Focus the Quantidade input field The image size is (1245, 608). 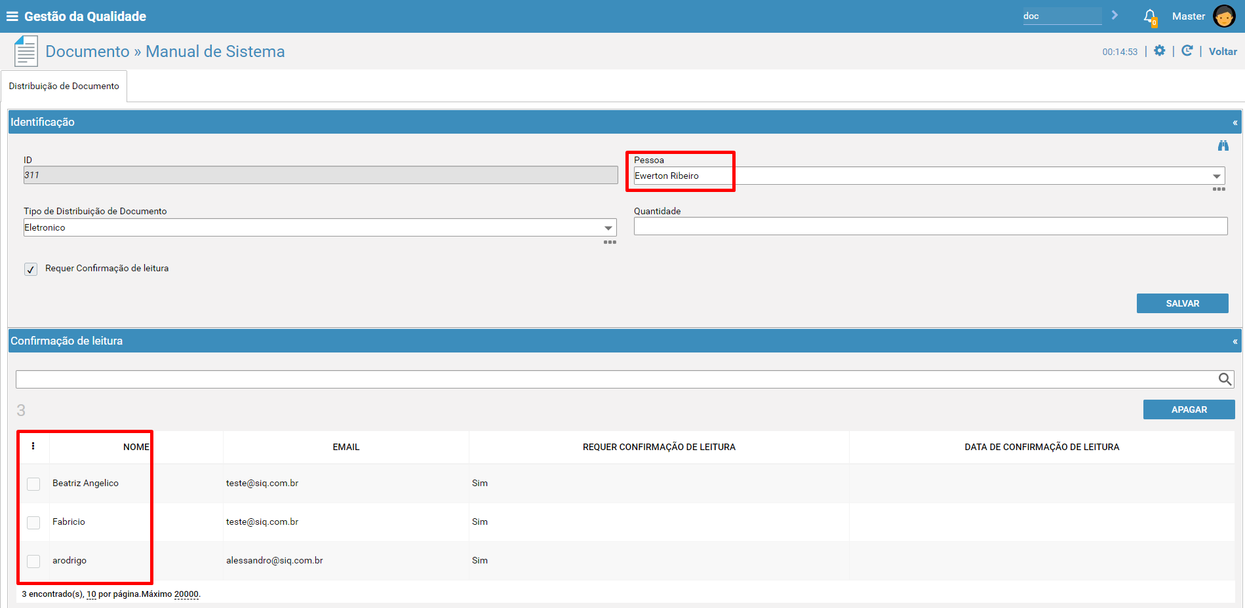(930, 227)
